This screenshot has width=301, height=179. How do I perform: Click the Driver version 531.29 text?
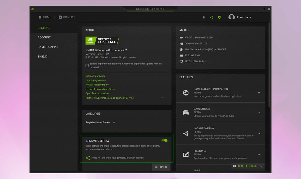click(196, 44)
